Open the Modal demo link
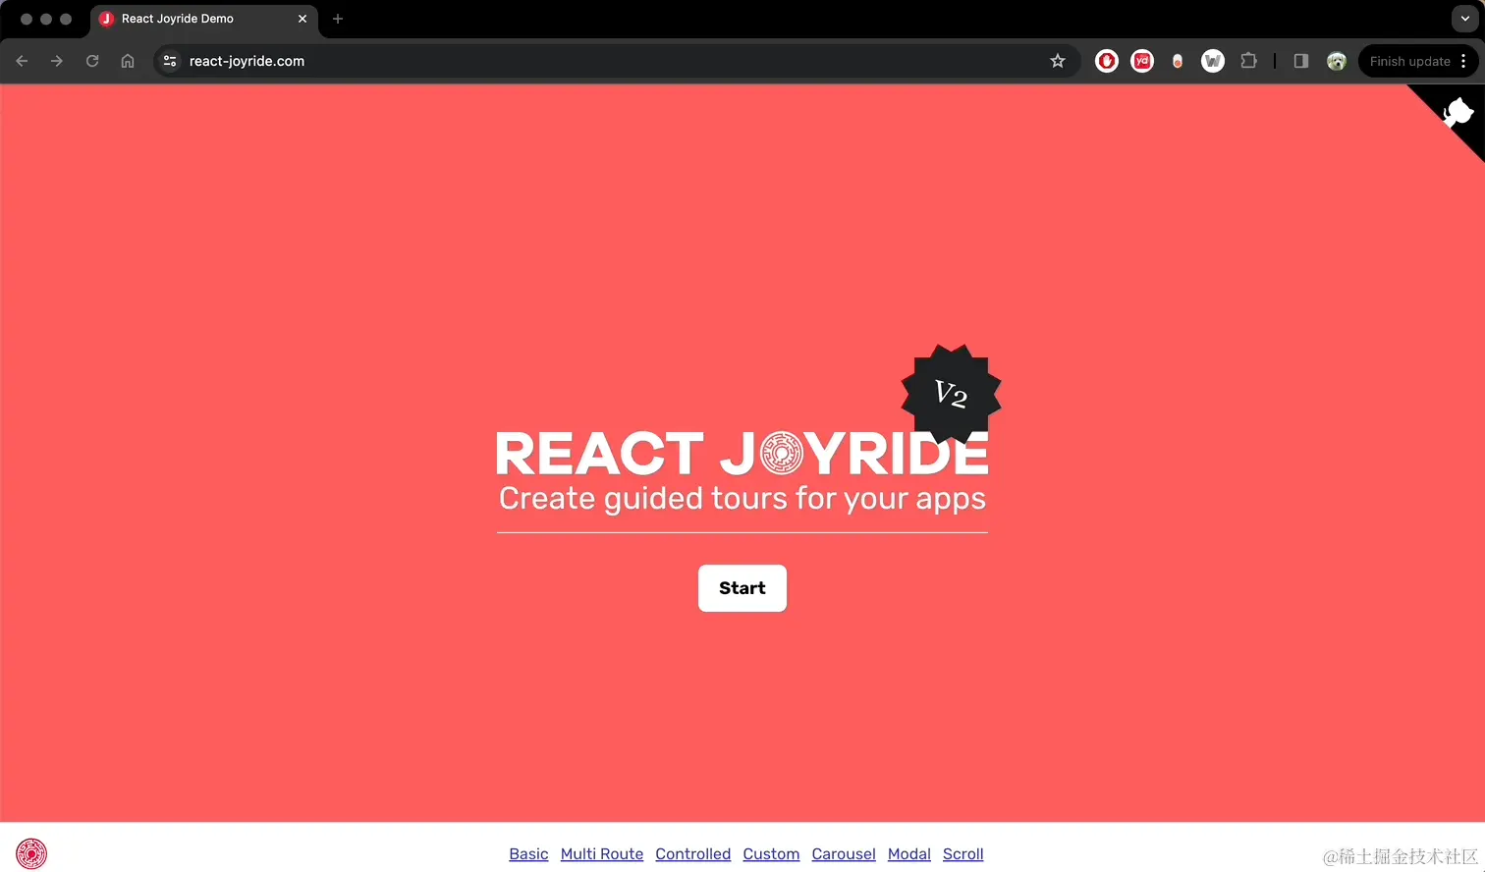Screen dimensions: 1485x872 909,854
